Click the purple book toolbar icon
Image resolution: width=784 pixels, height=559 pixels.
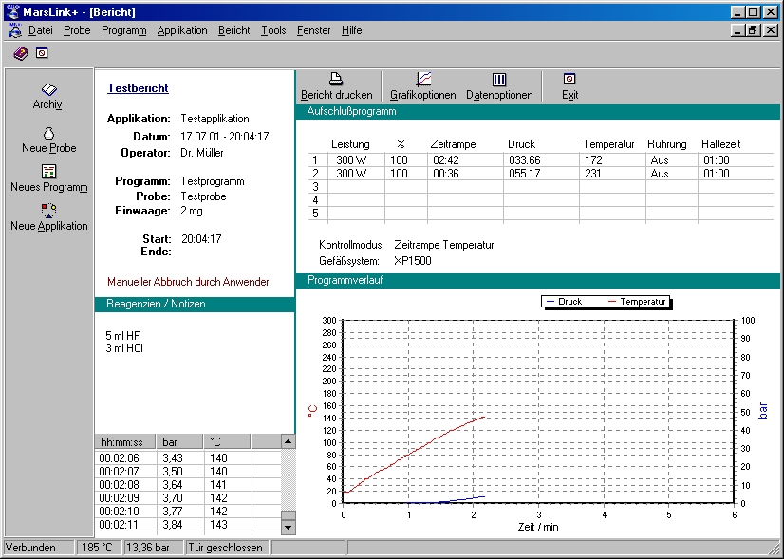click(x=21, y=53)
